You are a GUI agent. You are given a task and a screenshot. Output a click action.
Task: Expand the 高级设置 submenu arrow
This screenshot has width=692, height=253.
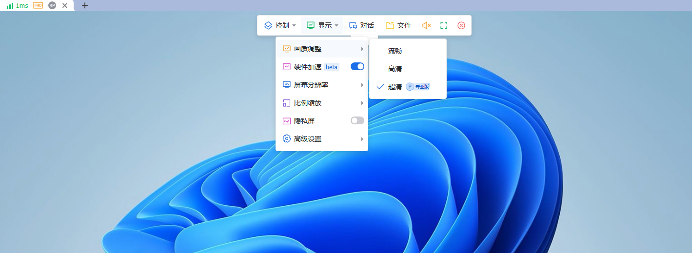[362, 139]
